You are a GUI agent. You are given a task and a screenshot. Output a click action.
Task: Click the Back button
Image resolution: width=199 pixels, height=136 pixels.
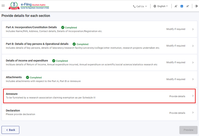11,130
